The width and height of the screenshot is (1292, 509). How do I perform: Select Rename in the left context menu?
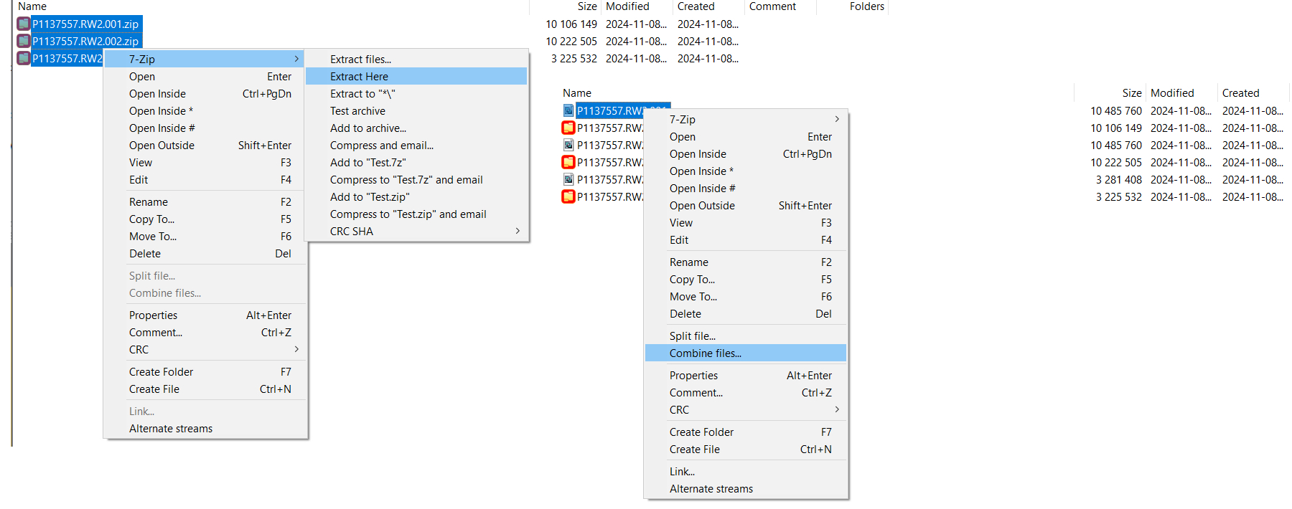[x=205, y=201]
